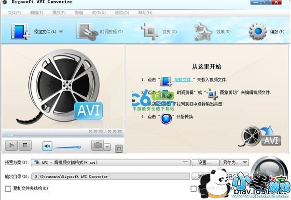Click the large round Convert button
This screenshot has width=291, height=200.
(269, 171)
